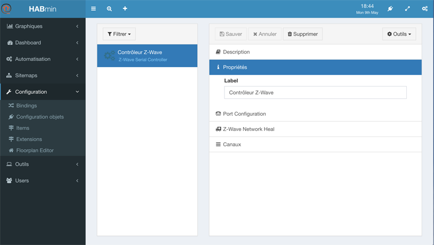
Task: Click the plug connection icon in the header
Action: pos(390,9)
